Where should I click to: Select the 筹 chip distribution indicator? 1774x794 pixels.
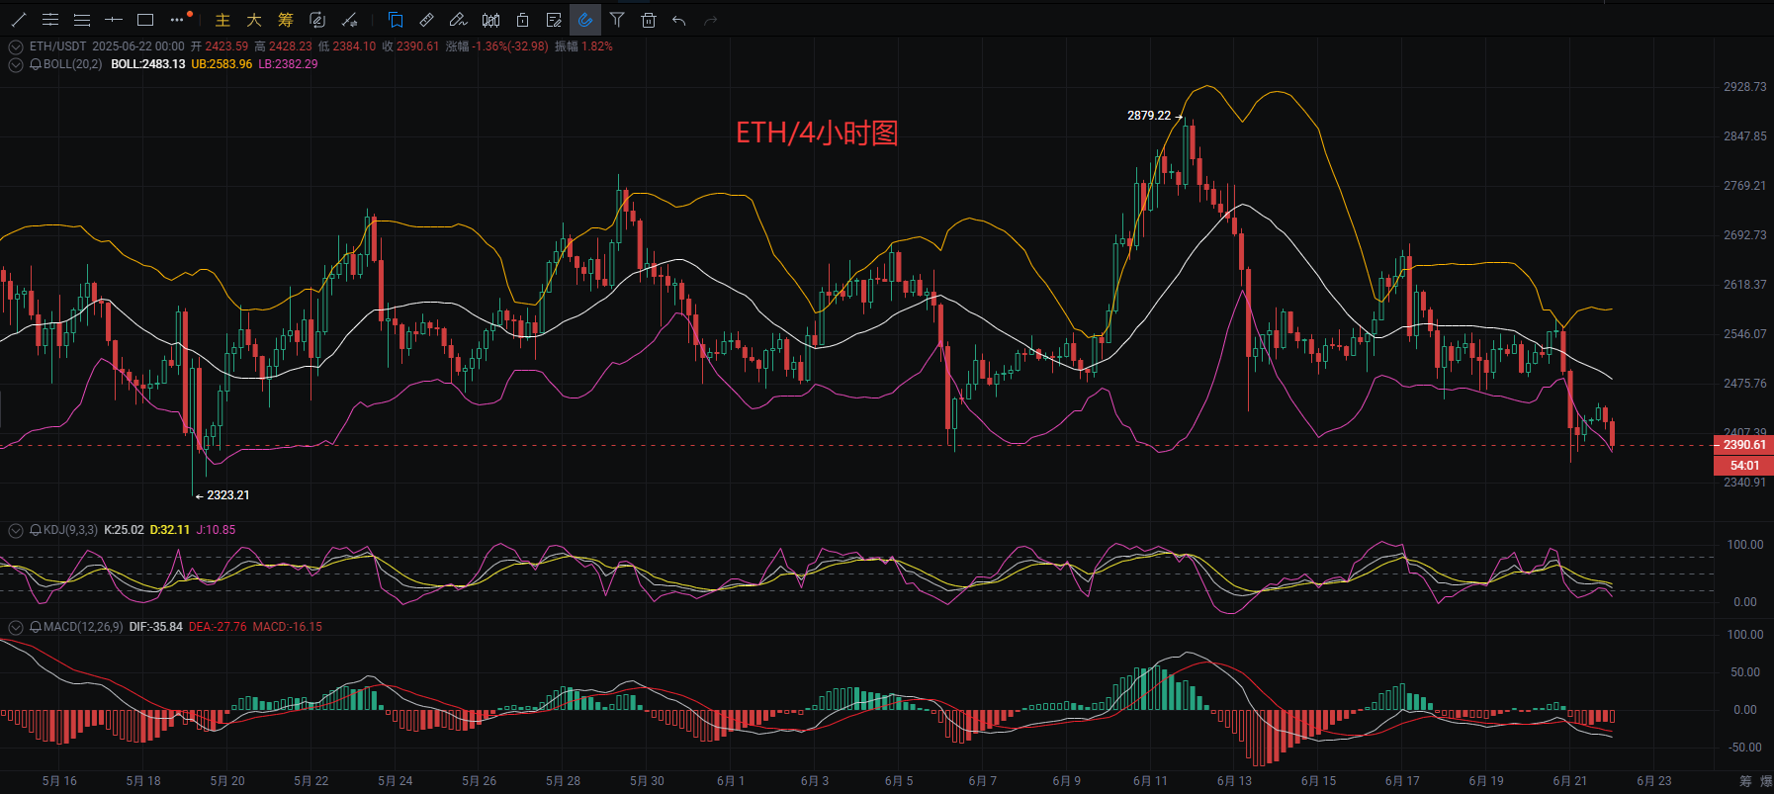[x=286, y=20]
